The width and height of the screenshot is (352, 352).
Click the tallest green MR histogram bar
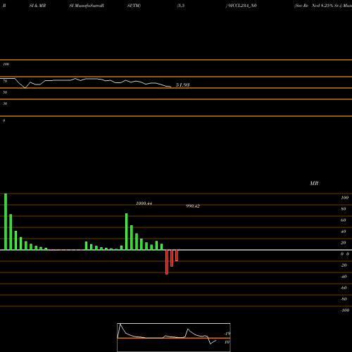click(6, 222)
